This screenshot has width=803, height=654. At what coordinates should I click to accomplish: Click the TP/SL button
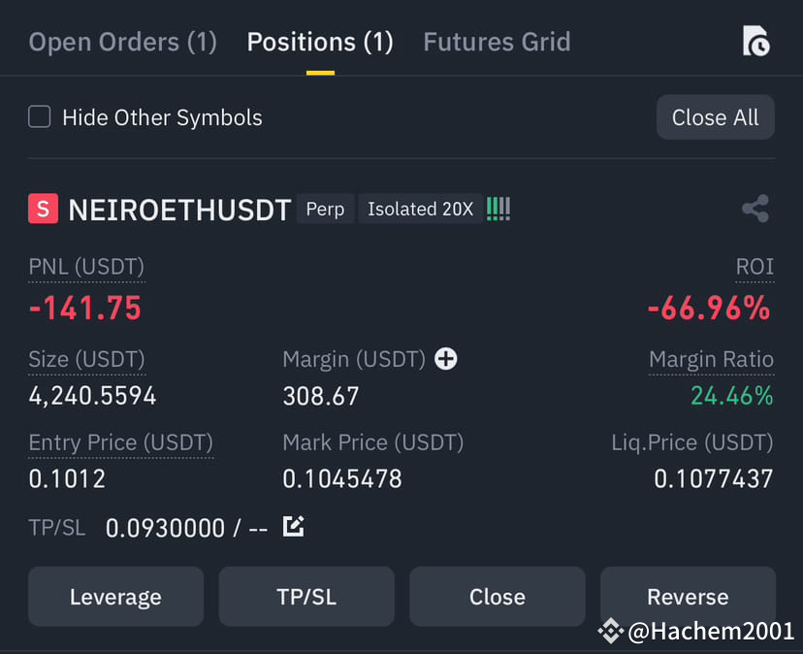[x=305, y=596]
